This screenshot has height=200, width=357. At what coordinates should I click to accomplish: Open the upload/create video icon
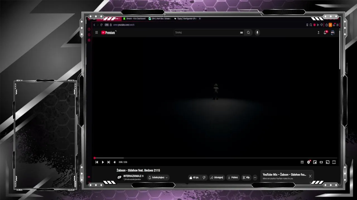319,32
